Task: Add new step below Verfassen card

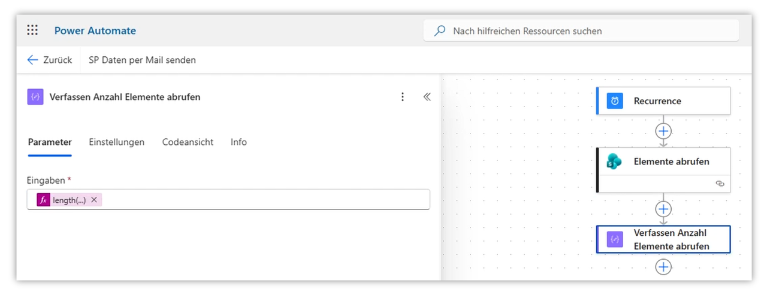Action: point(663,267)
